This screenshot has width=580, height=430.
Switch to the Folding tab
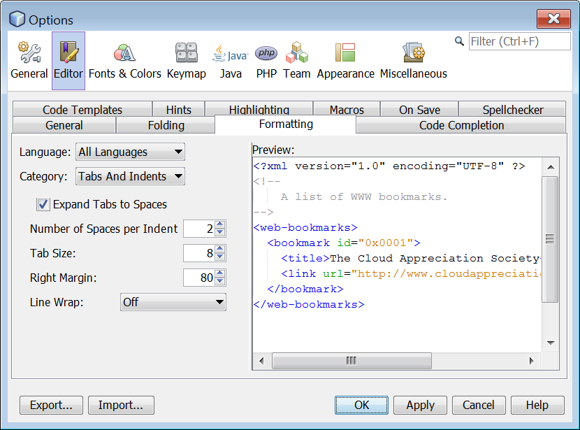[x=166, y=125]
